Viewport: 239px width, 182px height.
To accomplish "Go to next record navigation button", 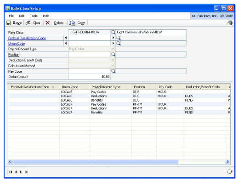I will (21, 172).
